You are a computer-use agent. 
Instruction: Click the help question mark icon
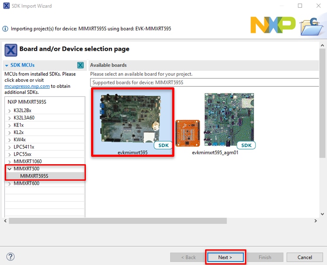pyautogui.click(x=11, y=257)
